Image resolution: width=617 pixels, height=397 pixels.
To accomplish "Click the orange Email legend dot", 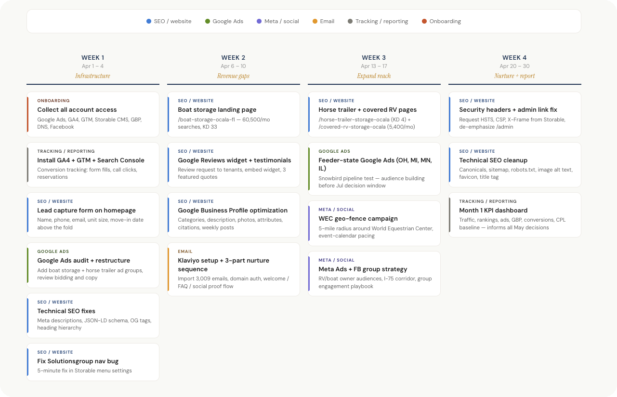I will tap(315, 21).
